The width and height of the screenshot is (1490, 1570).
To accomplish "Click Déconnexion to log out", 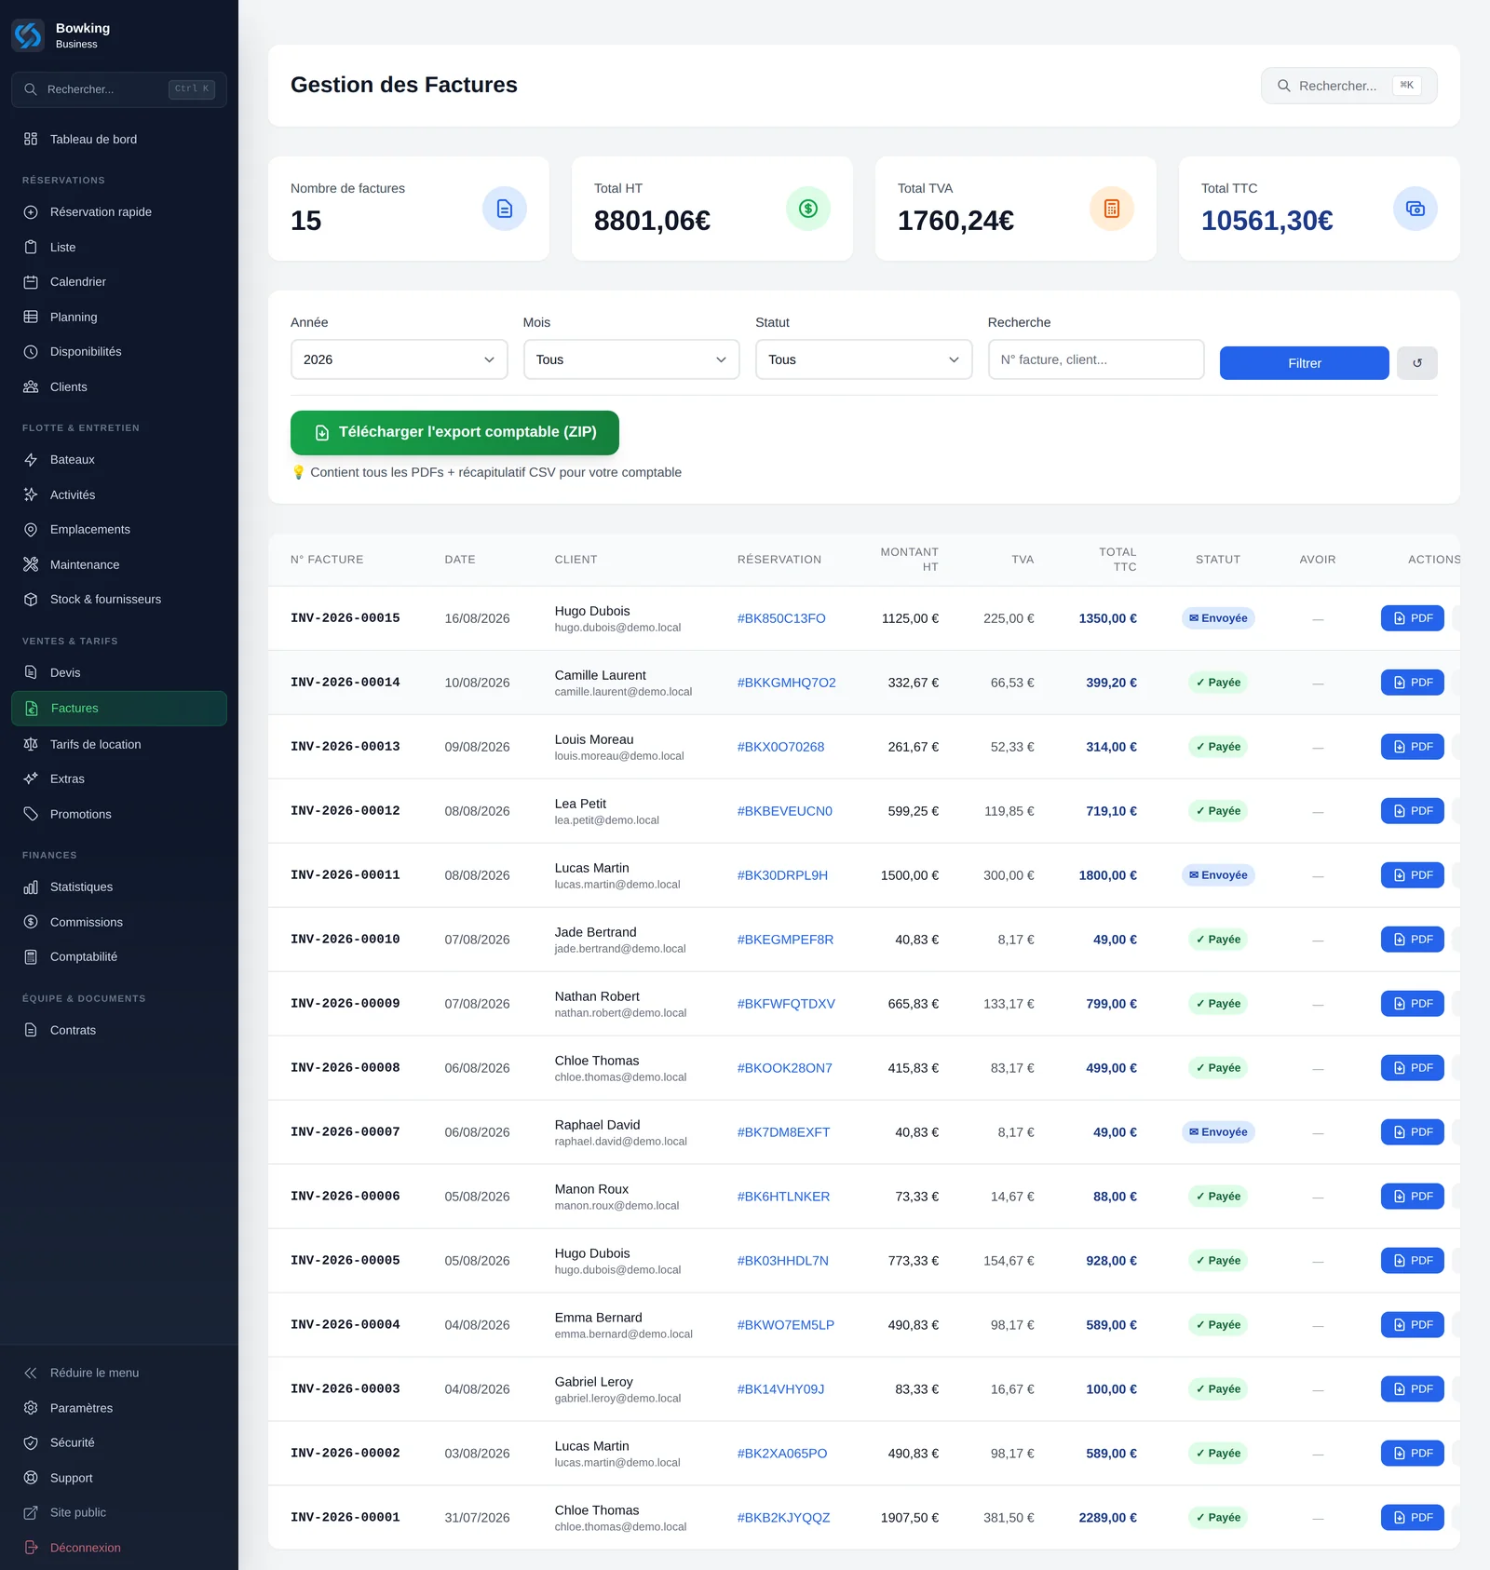I will (x=119, y=1548).
